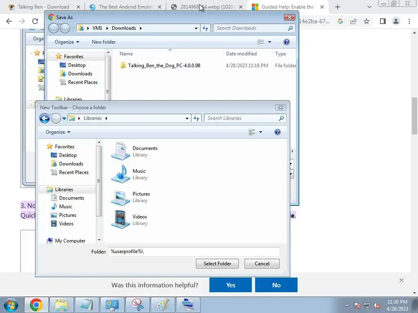Expand Save As address bar dropdown
The image size is (418, 313).
[196, 28]
